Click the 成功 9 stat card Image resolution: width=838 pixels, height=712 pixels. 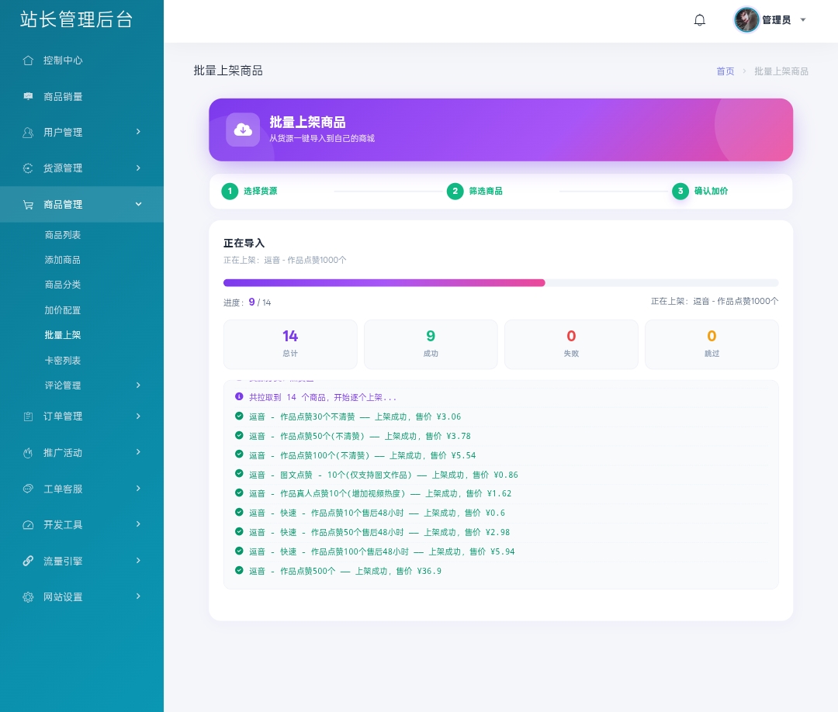tap(431, 344)
